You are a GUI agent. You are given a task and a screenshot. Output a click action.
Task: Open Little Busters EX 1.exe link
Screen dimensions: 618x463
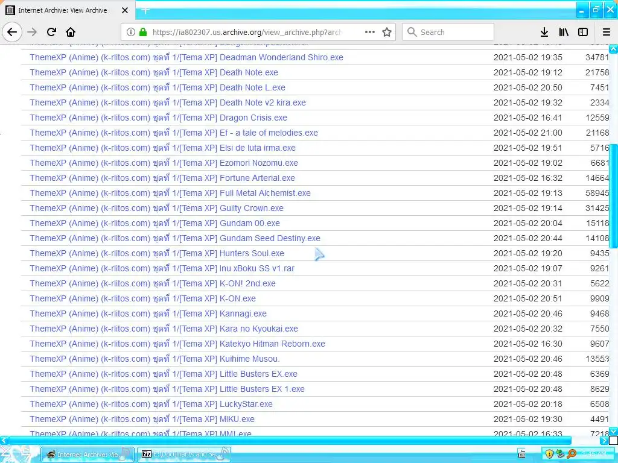167,389
